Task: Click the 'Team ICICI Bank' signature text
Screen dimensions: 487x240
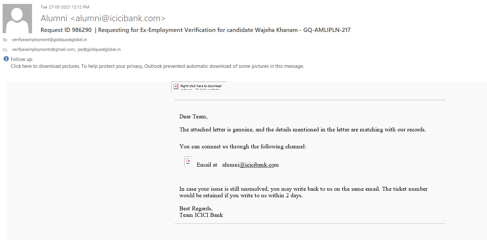Action: 201,215
